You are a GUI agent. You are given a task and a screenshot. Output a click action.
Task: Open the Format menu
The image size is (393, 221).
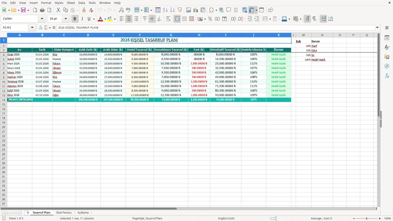(46, 3)
